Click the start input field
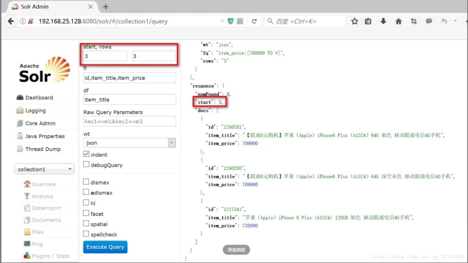 (x=105, y=56)
